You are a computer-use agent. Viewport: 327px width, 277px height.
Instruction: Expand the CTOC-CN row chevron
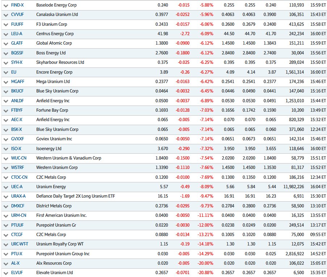(6, 178)
